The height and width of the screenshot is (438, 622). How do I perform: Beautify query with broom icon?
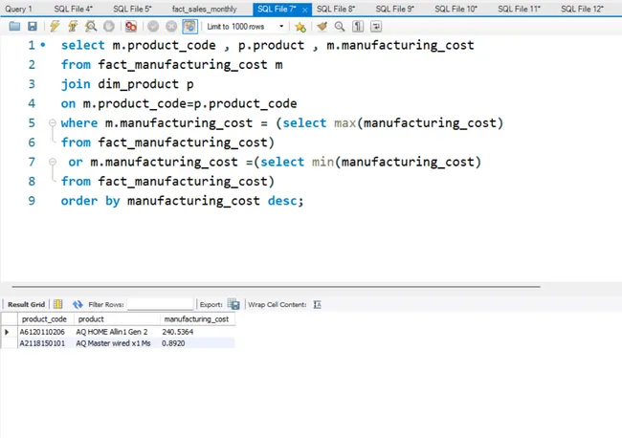pyautogui.click(x=322, y=27)
